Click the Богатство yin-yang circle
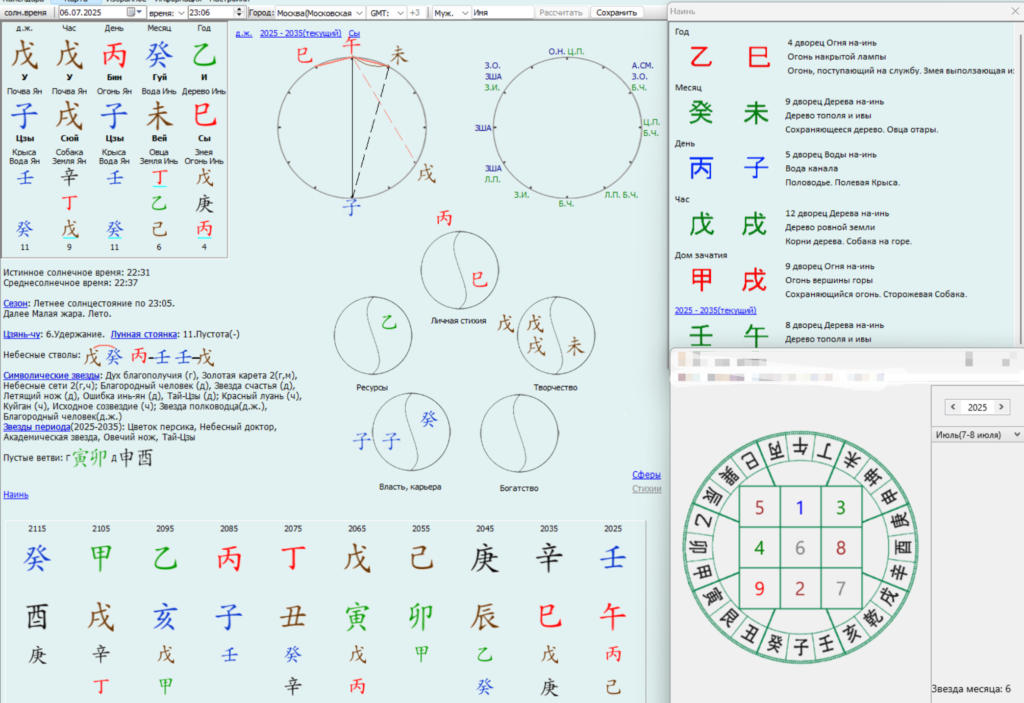This screenshot has width=1024, height=703. (519, 434)
